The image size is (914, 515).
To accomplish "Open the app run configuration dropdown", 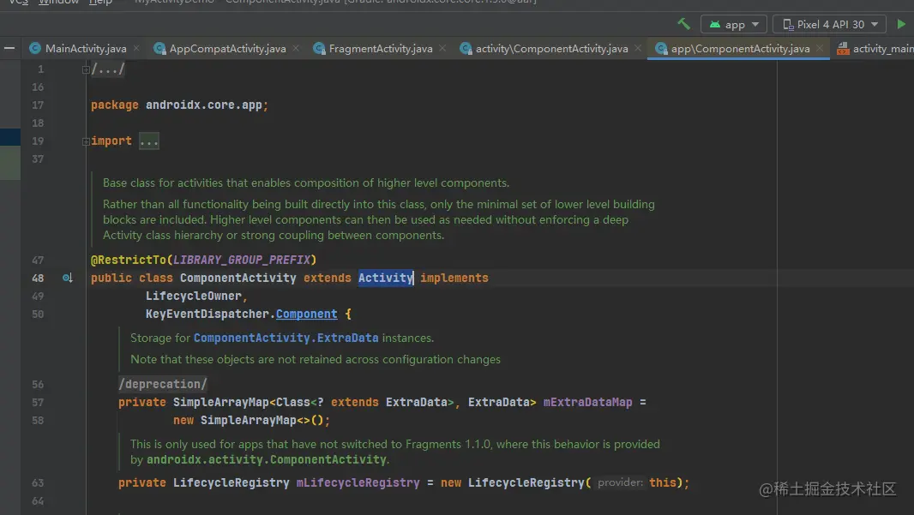I will tap(733, 25).
